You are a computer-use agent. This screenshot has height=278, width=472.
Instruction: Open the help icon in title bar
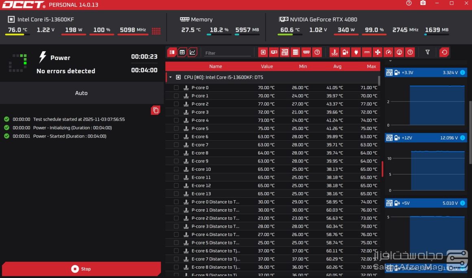coord(409,3)
